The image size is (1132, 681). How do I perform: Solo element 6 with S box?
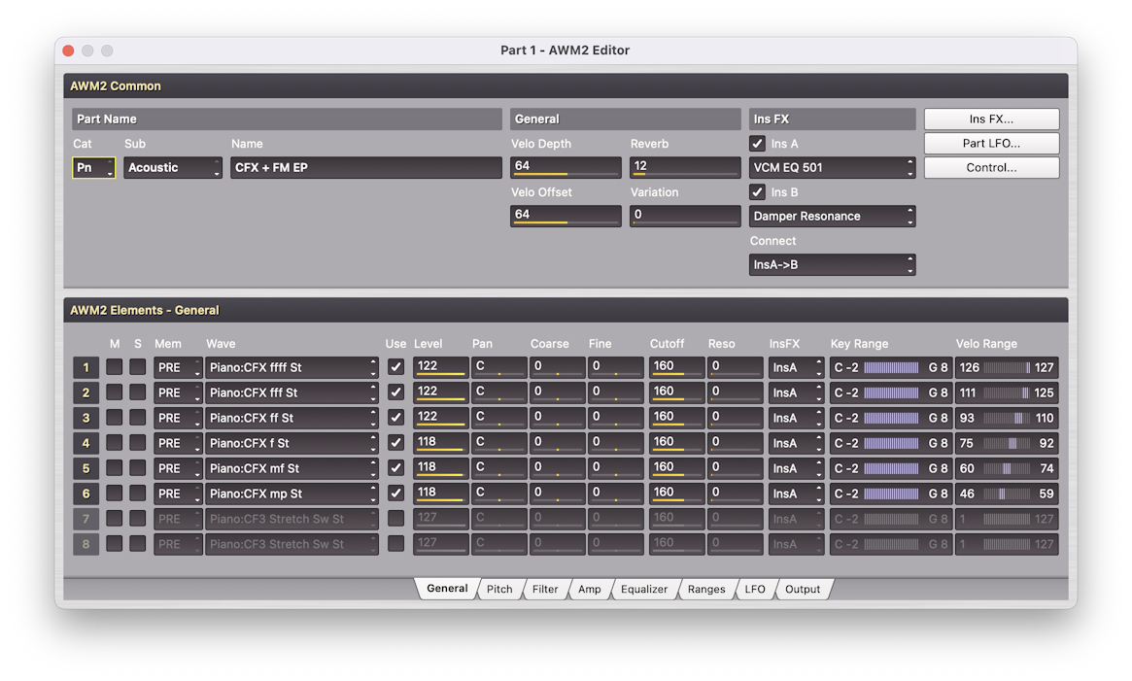[138, 494]
